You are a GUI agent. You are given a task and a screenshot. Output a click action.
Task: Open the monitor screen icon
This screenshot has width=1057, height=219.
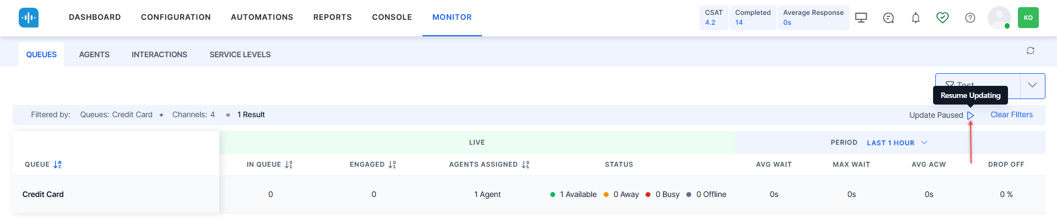click(861, 18)
